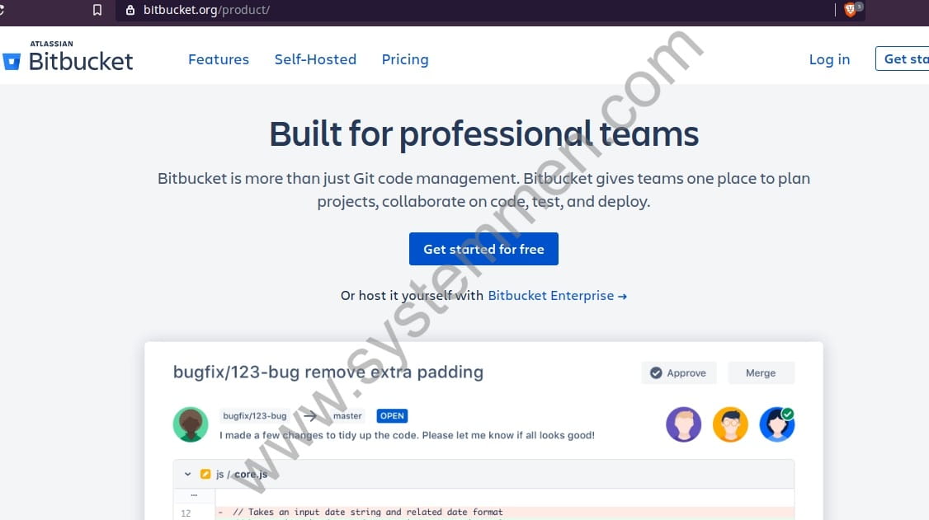Click the lock icon beside the URL
Image resolution: width=929 pixels, height=520 pixels.
tap(130, 10)
